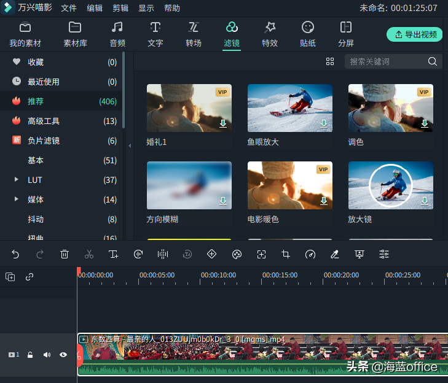Select the 滤镜 filters tab
Screen dimensions: 448x383
click(x=232, y=34)
